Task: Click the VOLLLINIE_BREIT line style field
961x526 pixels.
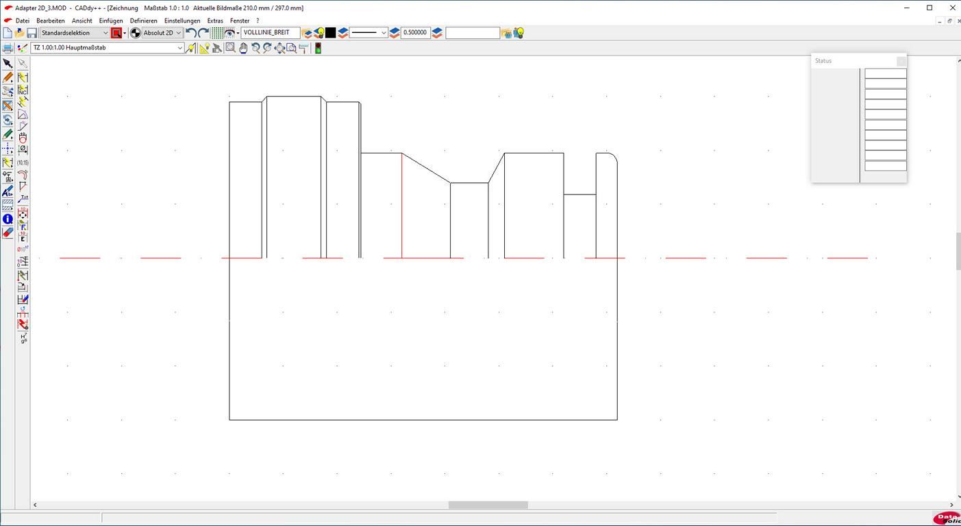Action: point(270,33)
